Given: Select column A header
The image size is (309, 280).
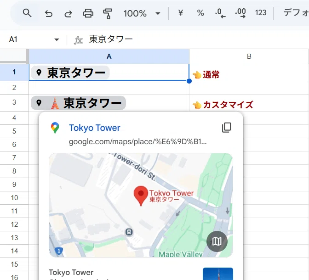Looking at the screenshot, I should [109, 56].
